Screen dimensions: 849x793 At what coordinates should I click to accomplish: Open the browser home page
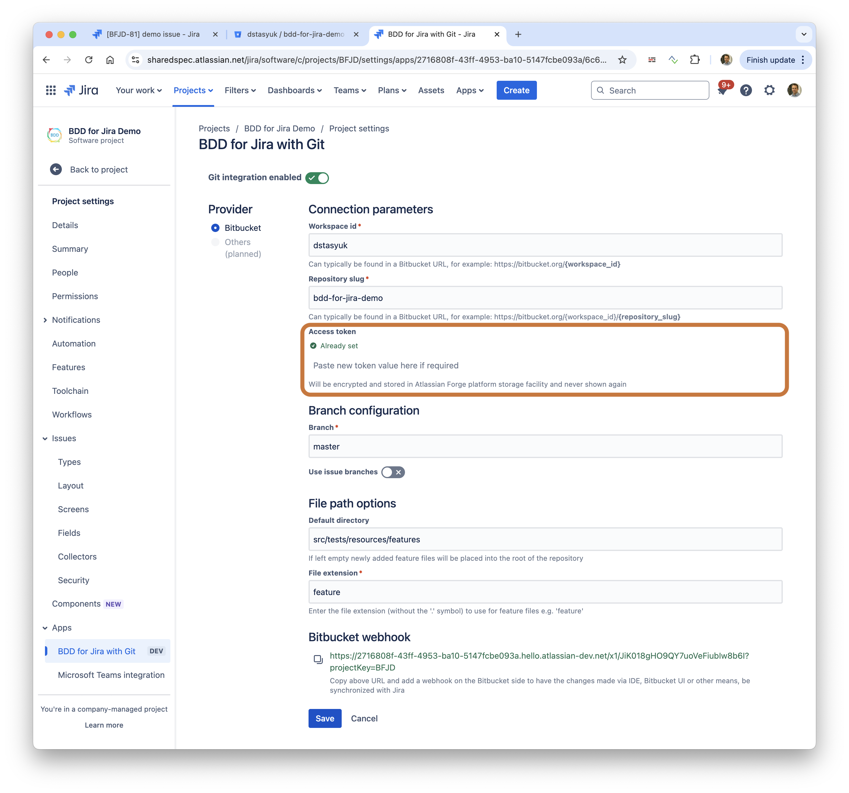coord(110,60)
